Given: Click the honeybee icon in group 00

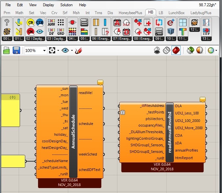Looking at the screenshot, I should [7, 32].
